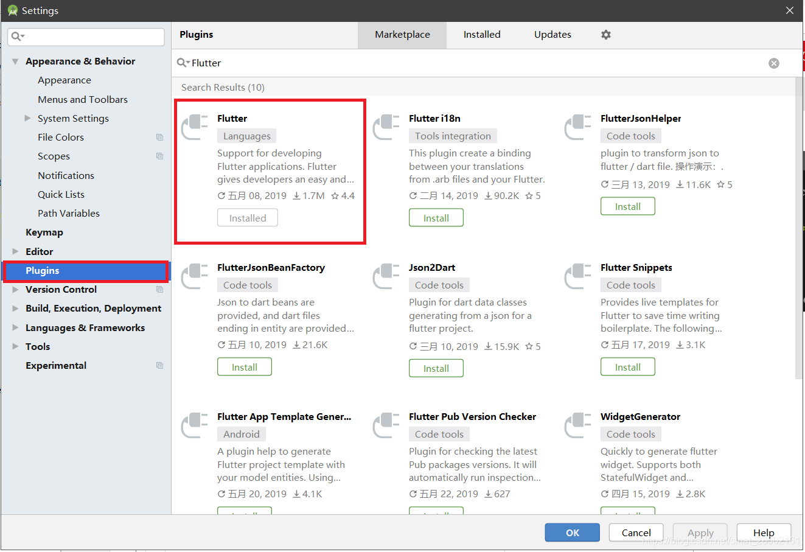Install the FlutterJsonBeanFactory plugin
The width and height of the screenshot is (805, 552).
[245, 367]
